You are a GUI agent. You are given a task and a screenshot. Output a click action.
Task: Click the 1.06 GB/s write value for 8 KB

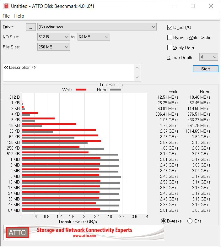click(169, 120)
